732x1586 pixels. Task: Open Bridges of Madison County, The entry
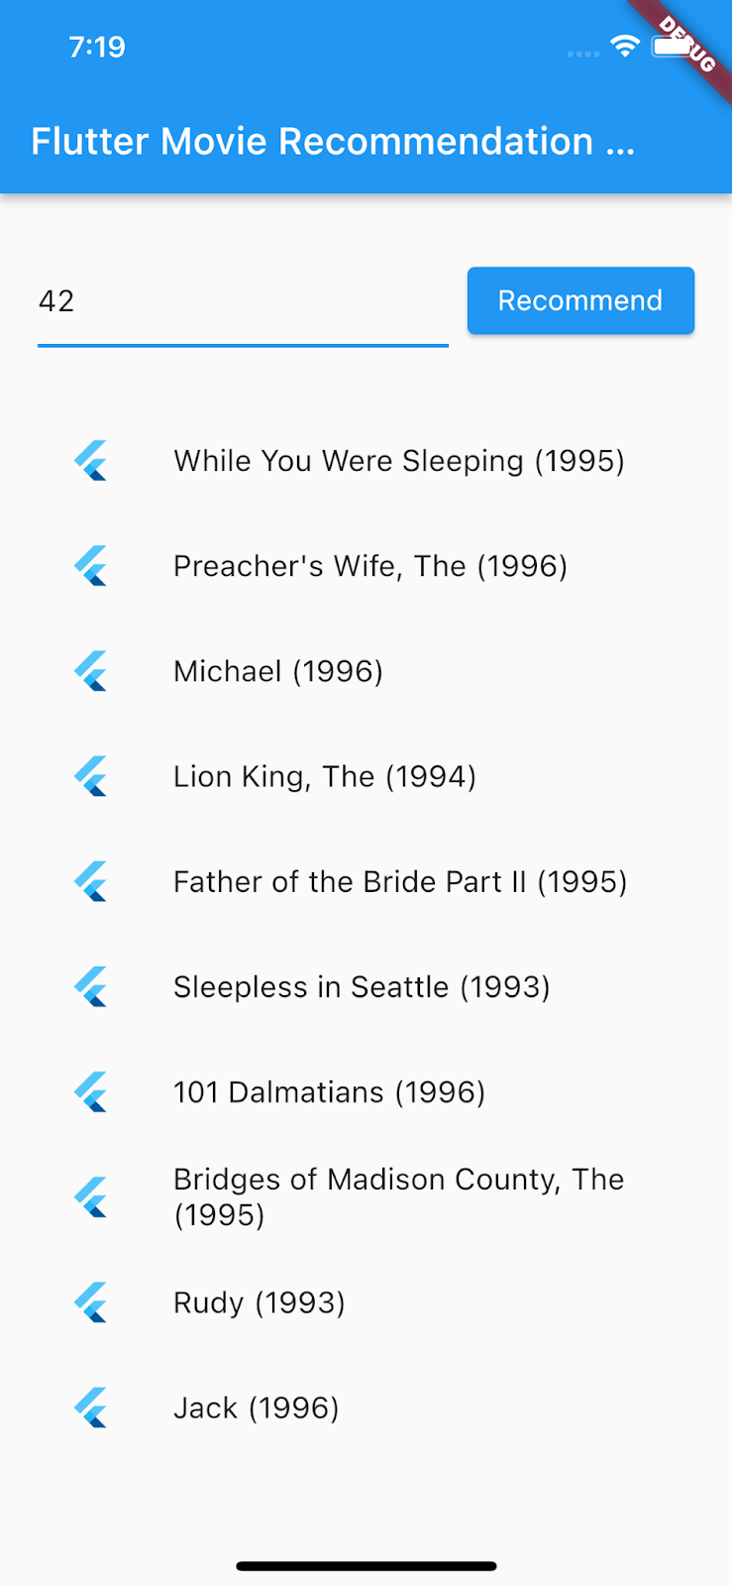[x=398, y=1196]
